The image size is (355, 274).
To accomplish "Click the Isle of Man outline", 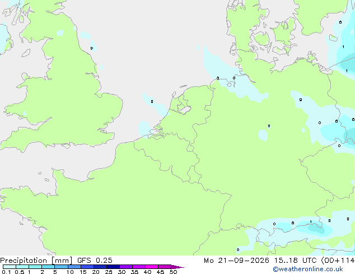I will pos(26,53).
